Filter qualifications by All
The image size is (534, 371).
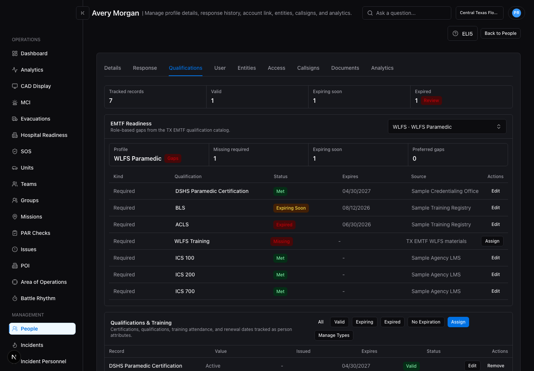(321, 322)
